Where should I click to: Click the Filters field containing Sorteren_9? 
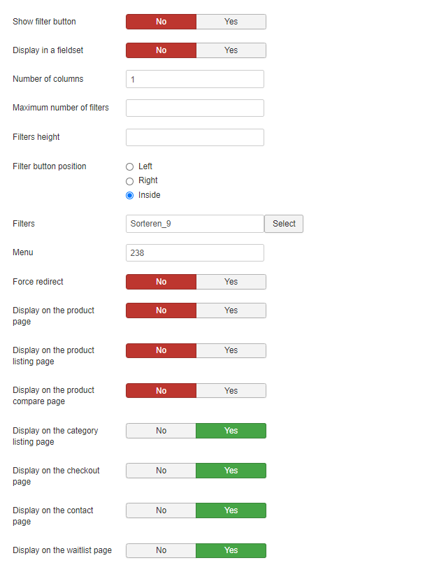tap(195, 224)
